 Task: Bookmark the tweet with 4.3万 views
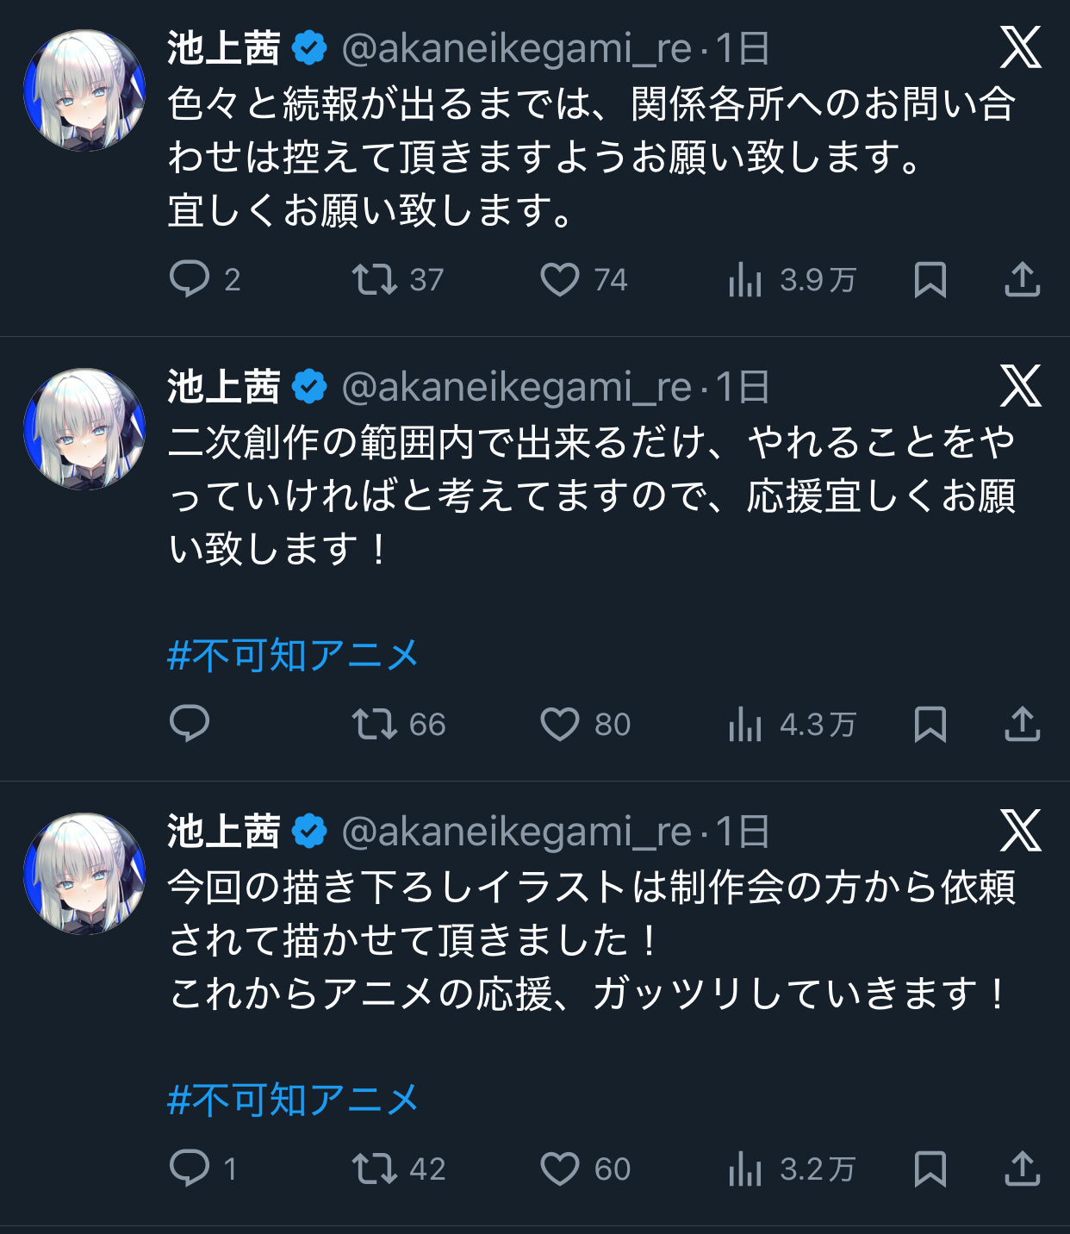tap(930, 724)
